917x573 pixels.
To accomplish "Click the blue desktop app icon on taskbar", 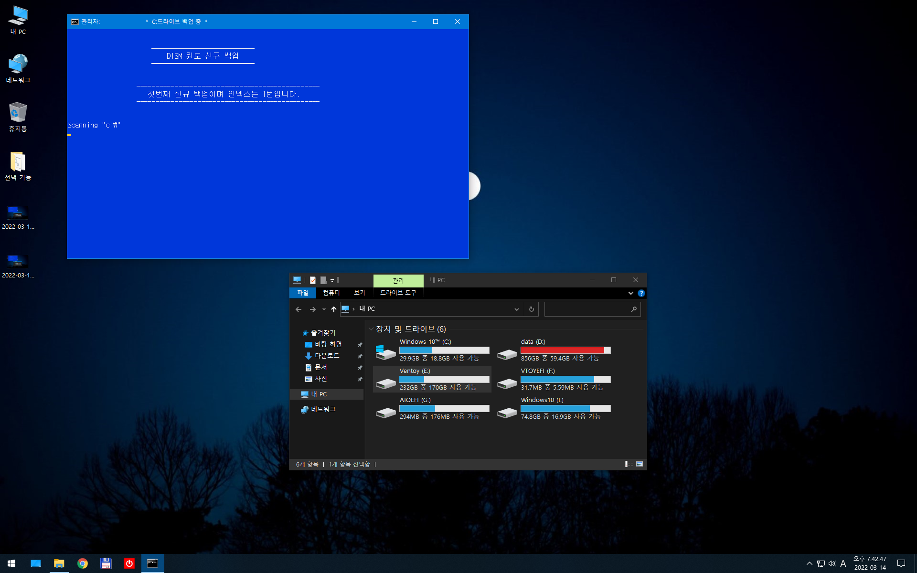I will [35, 563].
